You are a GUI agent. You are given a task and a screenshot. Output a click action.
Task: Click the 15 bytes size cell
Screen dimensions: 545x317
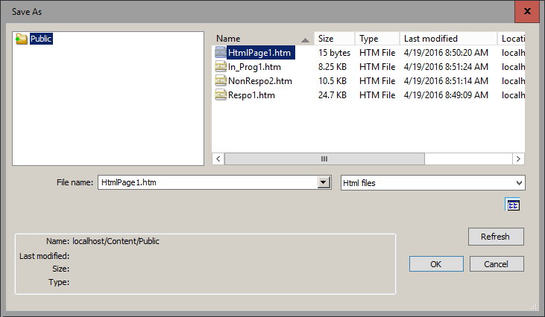point(334,53)
